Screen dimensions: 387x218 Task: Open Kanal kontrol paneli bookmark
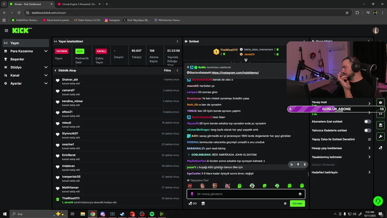57,20
